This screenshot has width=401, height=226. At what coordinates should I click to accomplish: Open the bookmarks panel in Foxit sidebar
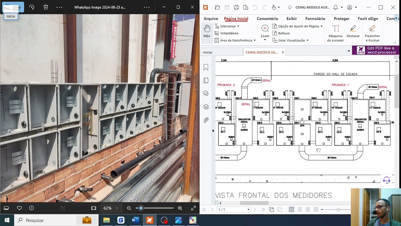(x=206, y=67)
